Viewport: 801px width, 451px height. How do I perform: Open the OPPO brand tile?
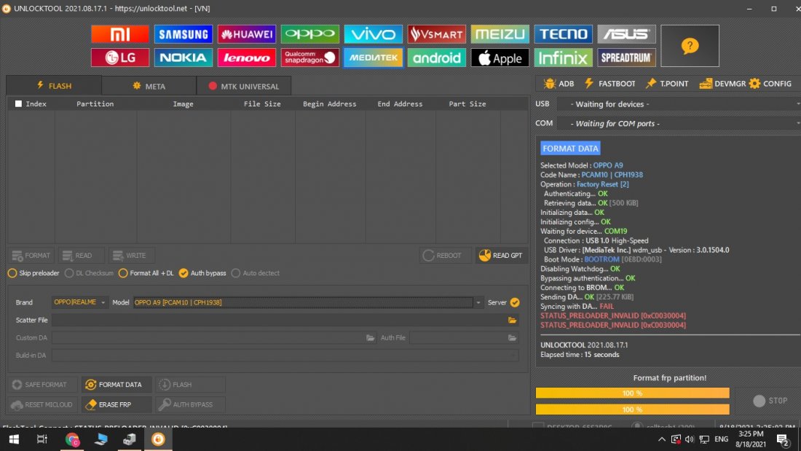tap(310, 34)
